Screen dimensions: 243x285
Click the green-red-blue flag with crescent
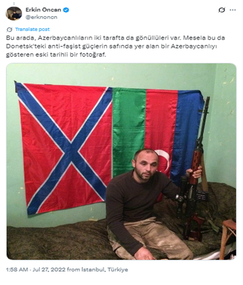(x=157, y=127)
